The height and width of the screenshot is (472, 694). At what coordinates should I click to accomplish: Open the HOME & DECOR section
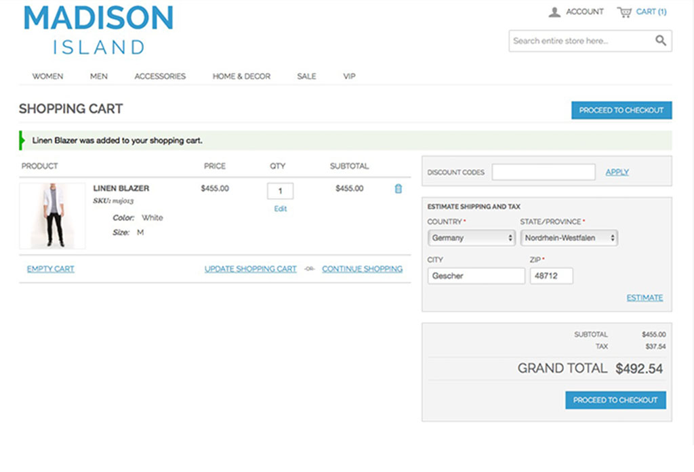point(241,76)
